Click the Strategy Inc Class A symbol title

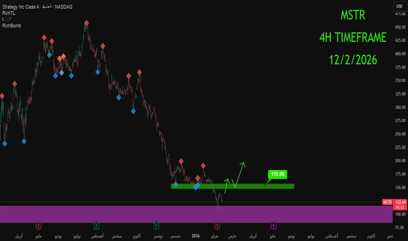coord(21,7)
